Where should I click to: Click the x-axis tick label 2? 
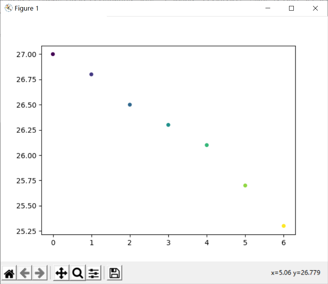(130, 243)
